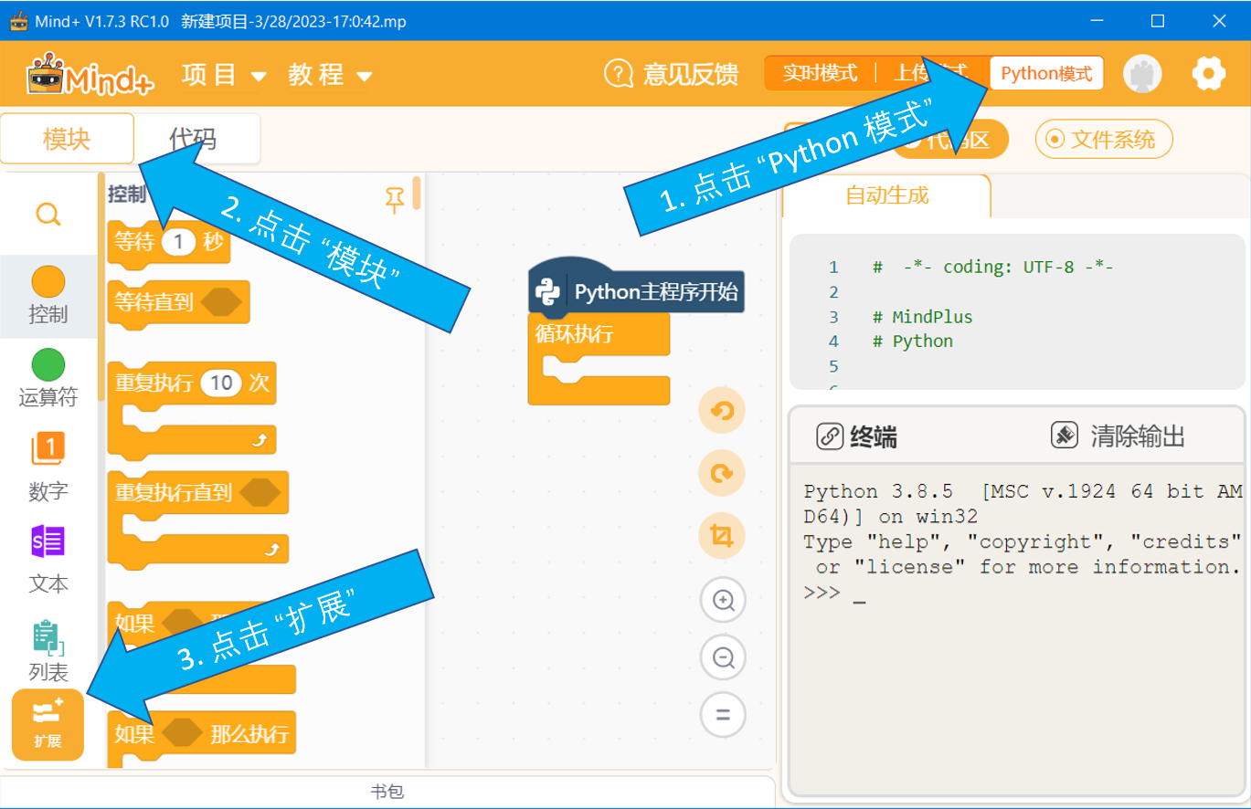This screenshot has height=809, width=1251.
Task: Reset canvas zoom with the equals icon
Action: tap(724, 714)
